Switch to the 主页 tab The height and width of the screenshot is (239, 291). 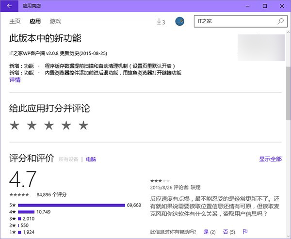pos(16,21)
